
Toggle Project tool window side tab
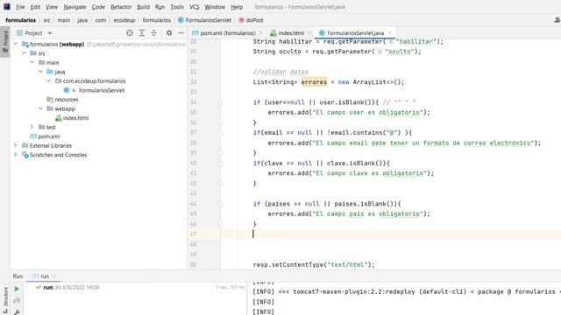click(5, 42)
